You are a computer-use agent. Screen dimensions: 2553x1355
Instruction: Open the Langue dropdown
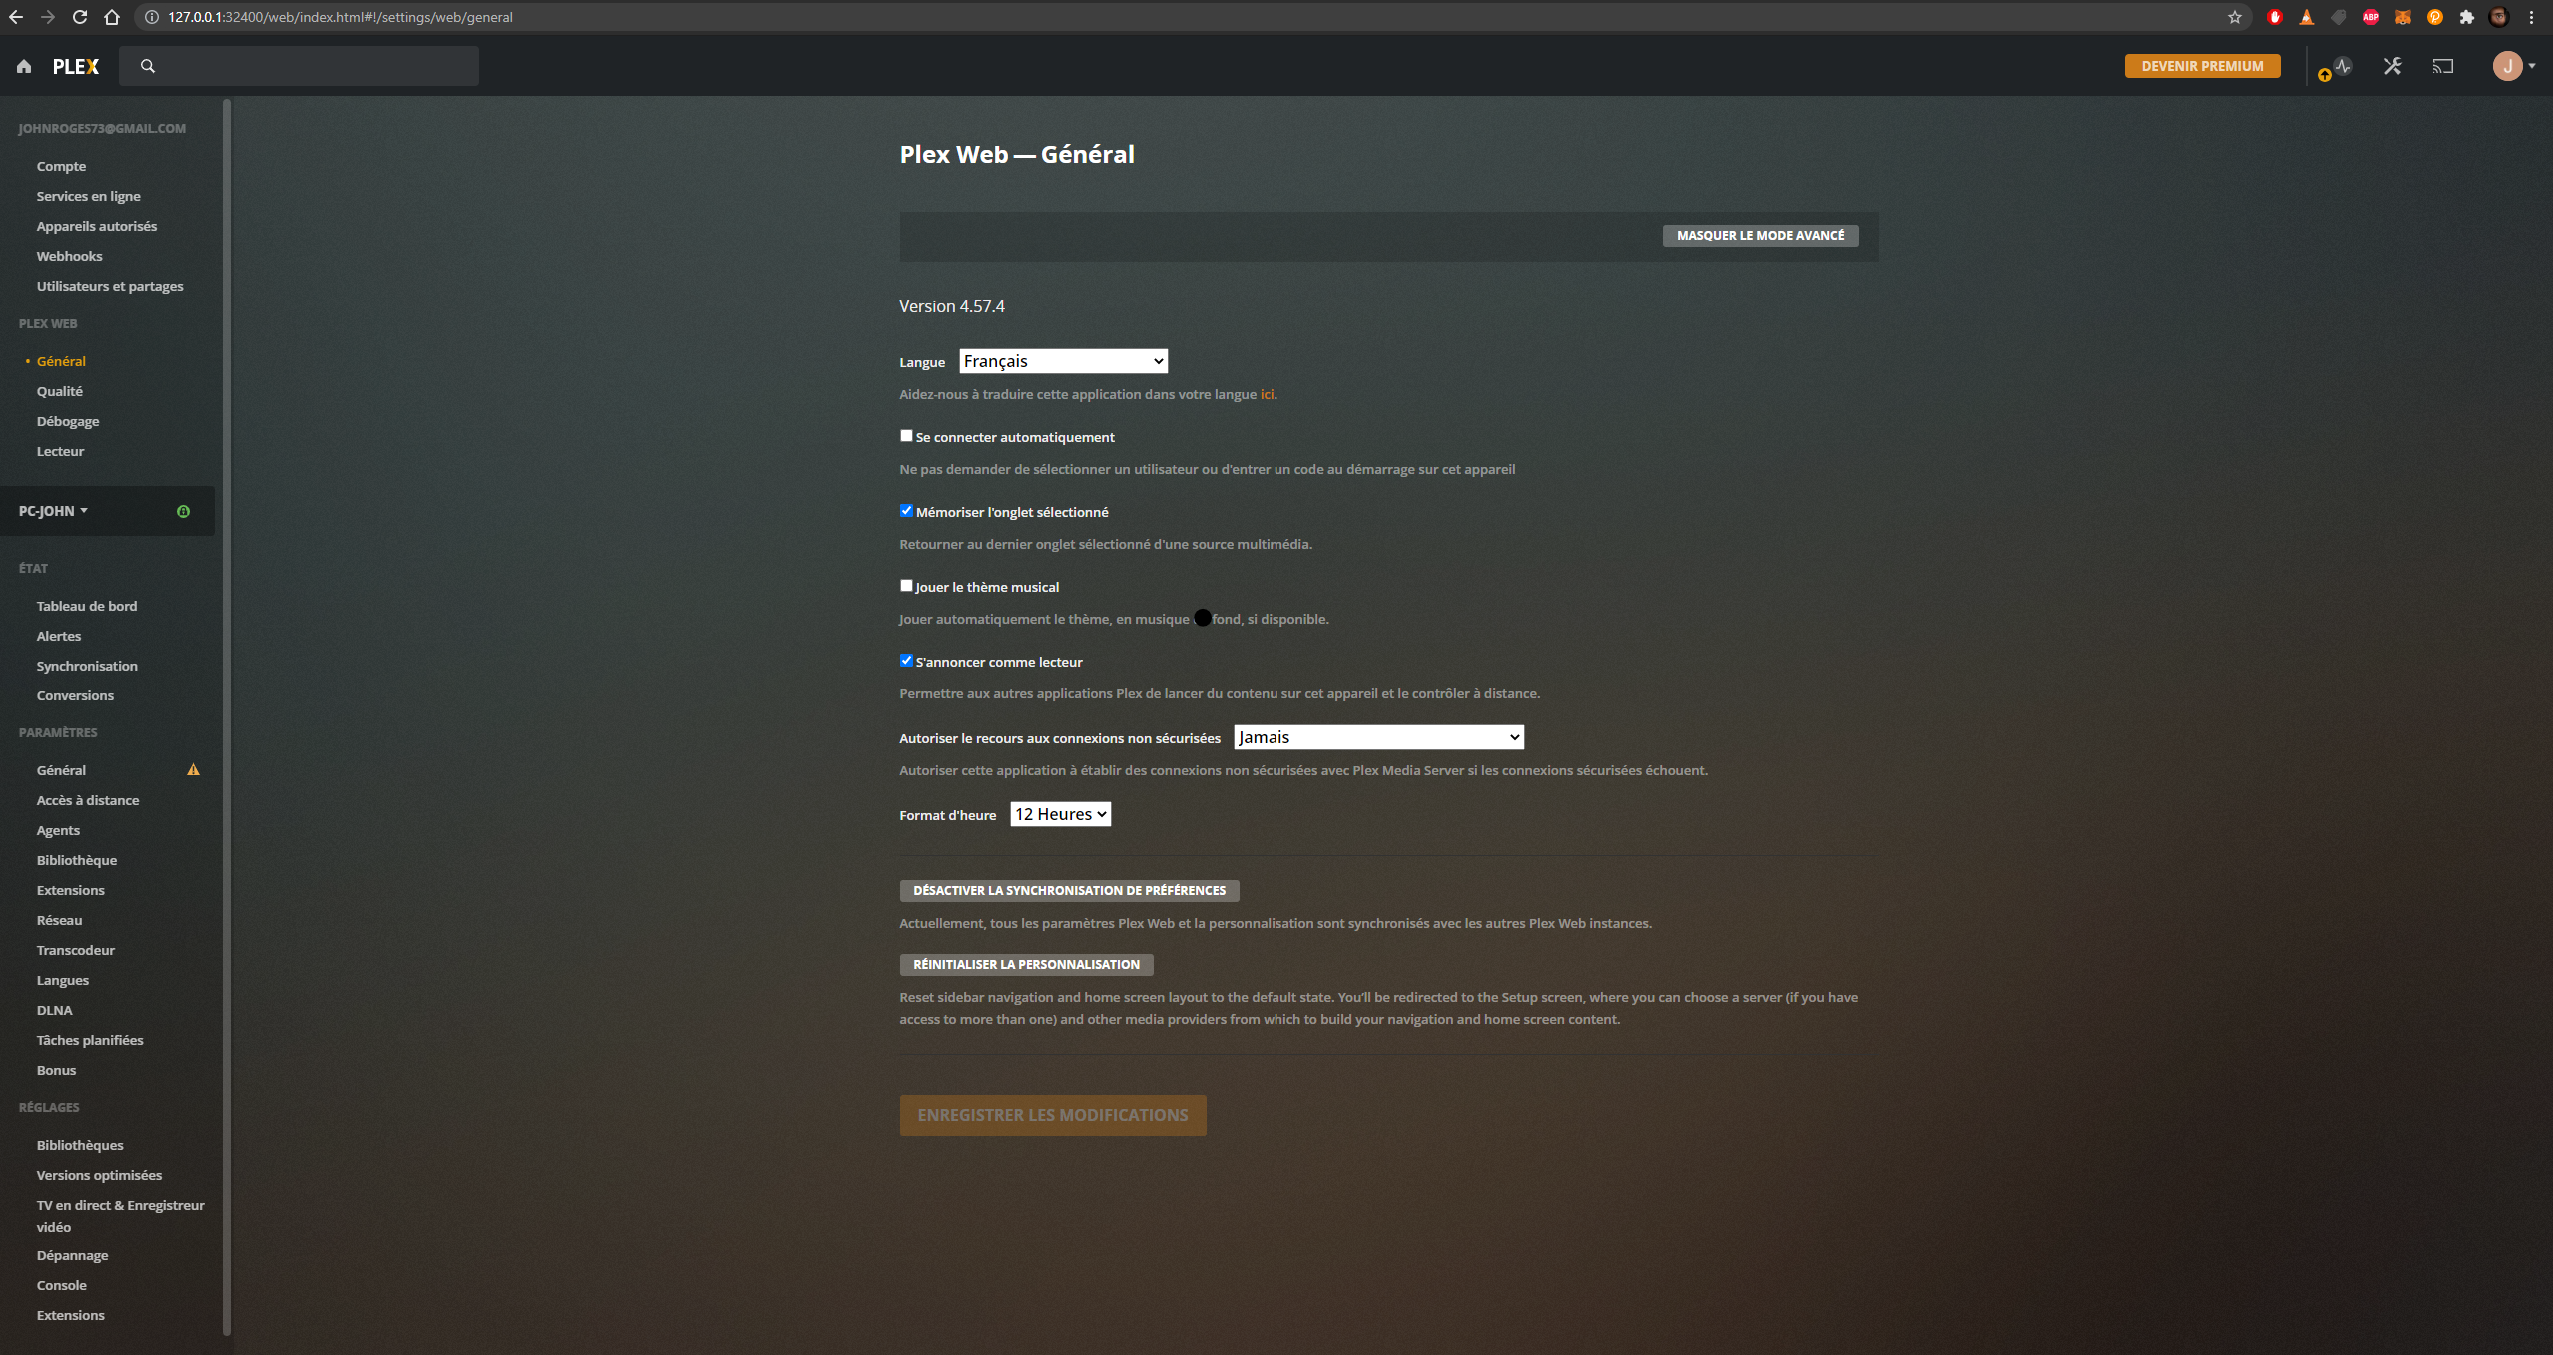(x=1063, y=361)
